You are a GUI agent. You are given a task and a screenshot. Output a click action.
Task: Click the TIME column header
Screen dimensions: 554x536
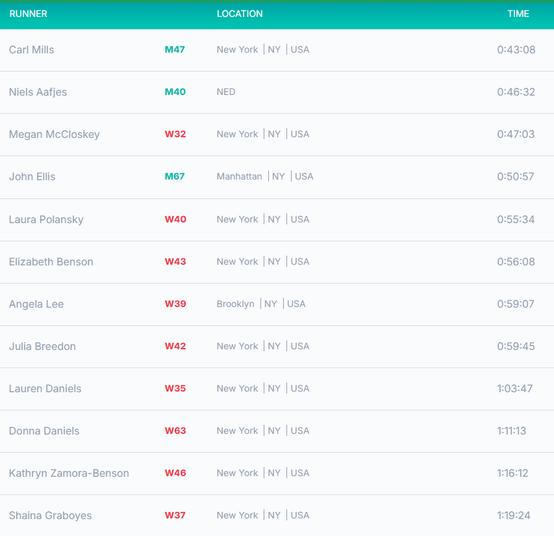pyautogui.click(x=518, y=14)
